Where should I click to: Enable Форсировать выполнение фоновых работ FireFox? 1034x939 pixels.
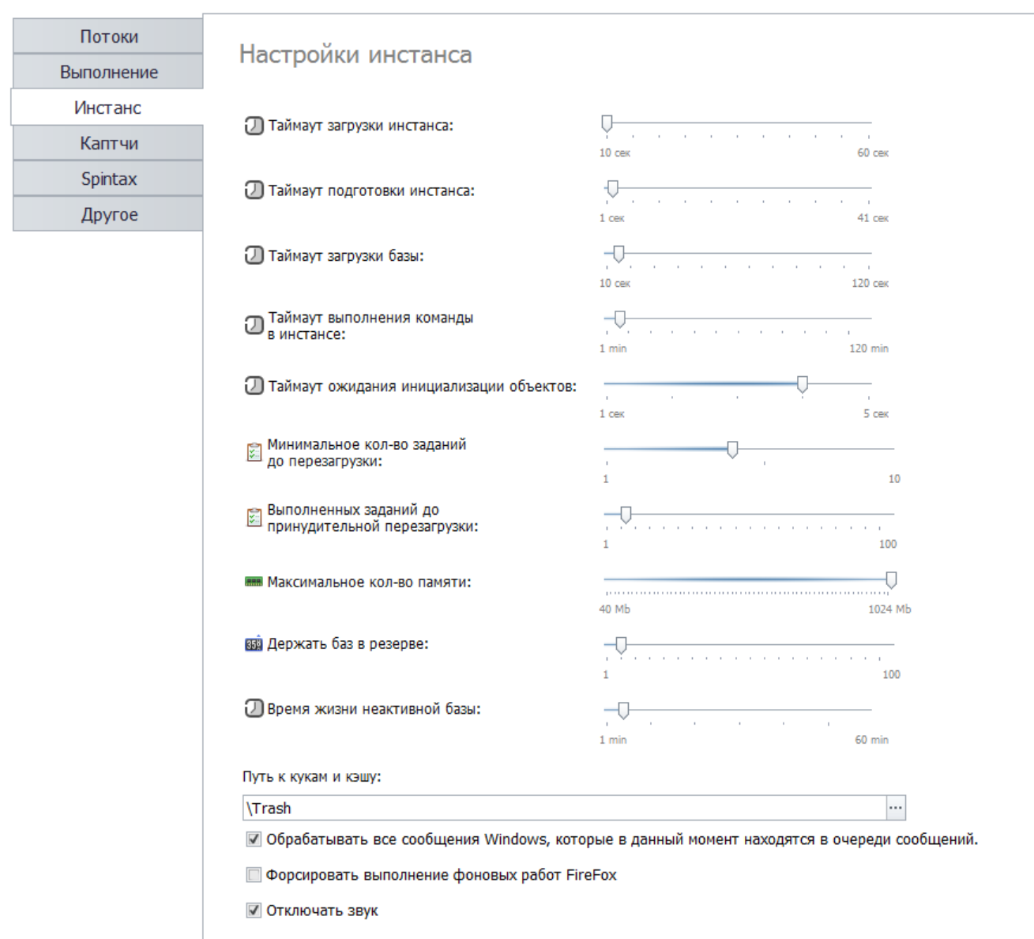tap(254, 875)
